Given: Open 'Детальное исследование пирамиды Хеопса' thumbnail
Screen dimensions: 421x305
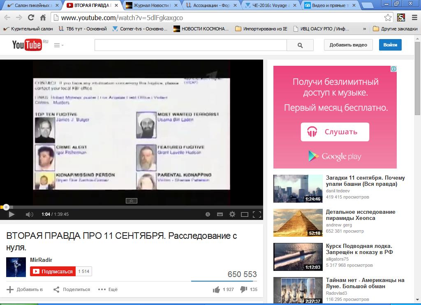Looking at the screenshot, I should pos(298,222).
